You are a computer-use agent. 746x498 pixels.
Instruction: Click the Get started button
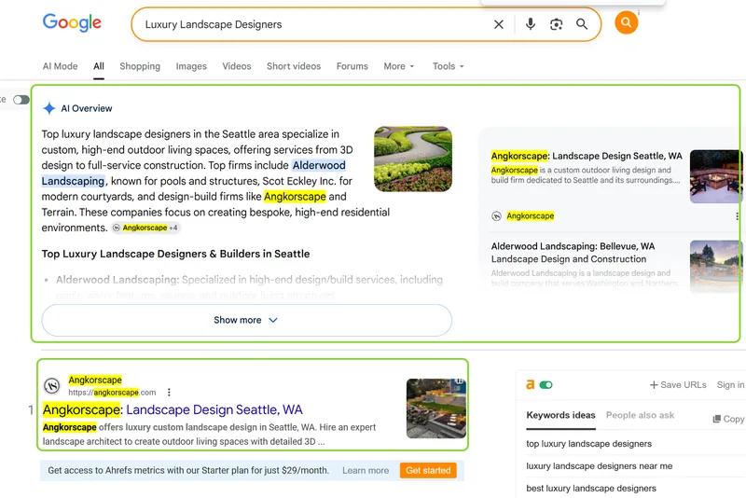pos(428,470)
